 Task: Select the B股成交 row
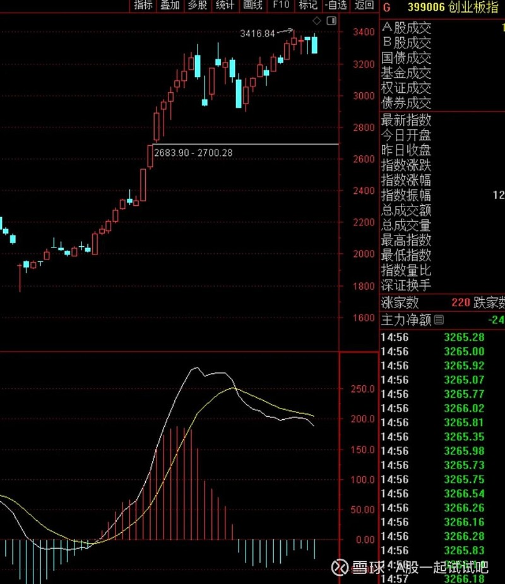pos(442,42)
